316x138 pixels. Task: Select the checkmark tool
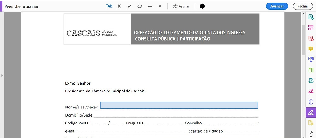tap(130, 6)
